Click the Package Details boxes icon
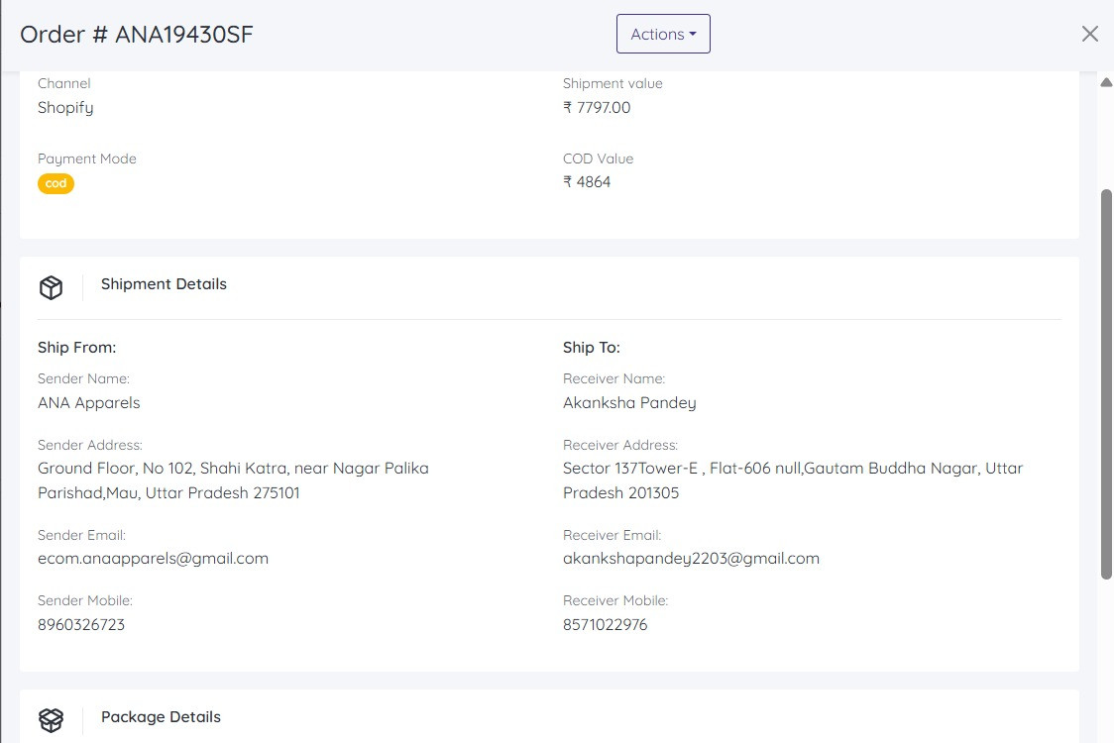This screenshot has width=1114, height=743. pos(51,720)
